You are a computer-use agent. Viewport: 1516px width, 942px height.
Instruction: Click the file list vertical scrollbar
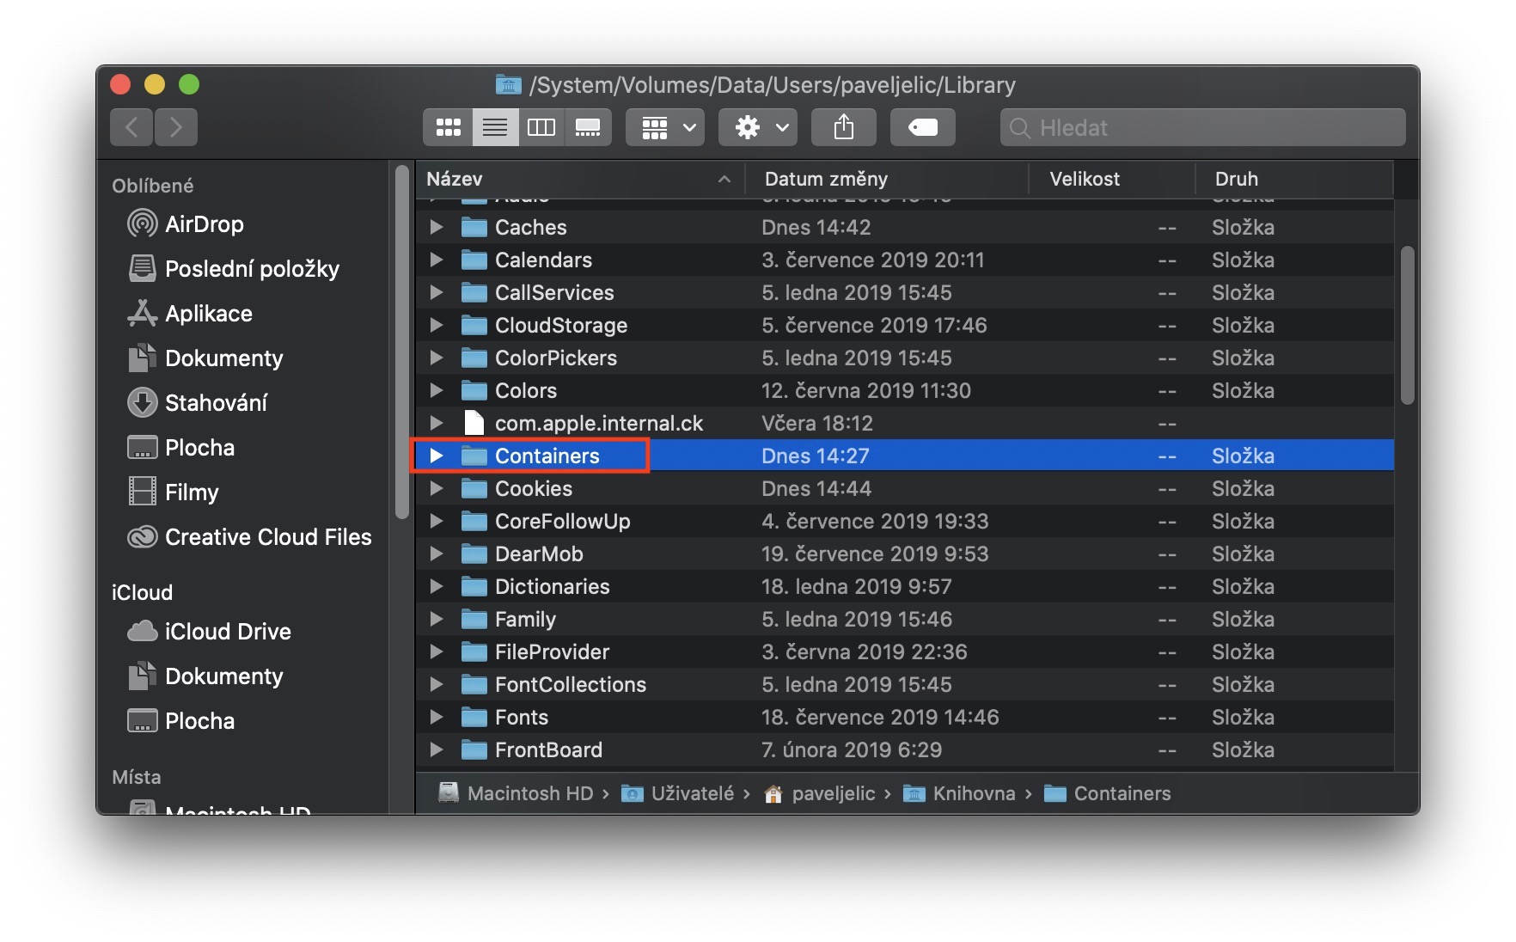click(x=1407, y=327)
